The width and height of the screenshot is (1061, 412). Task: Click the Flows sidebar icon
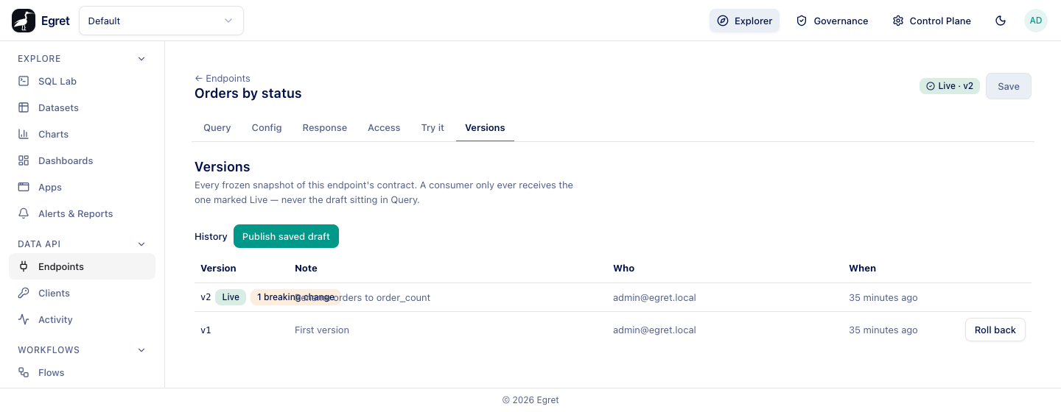[x=24, y=372]
